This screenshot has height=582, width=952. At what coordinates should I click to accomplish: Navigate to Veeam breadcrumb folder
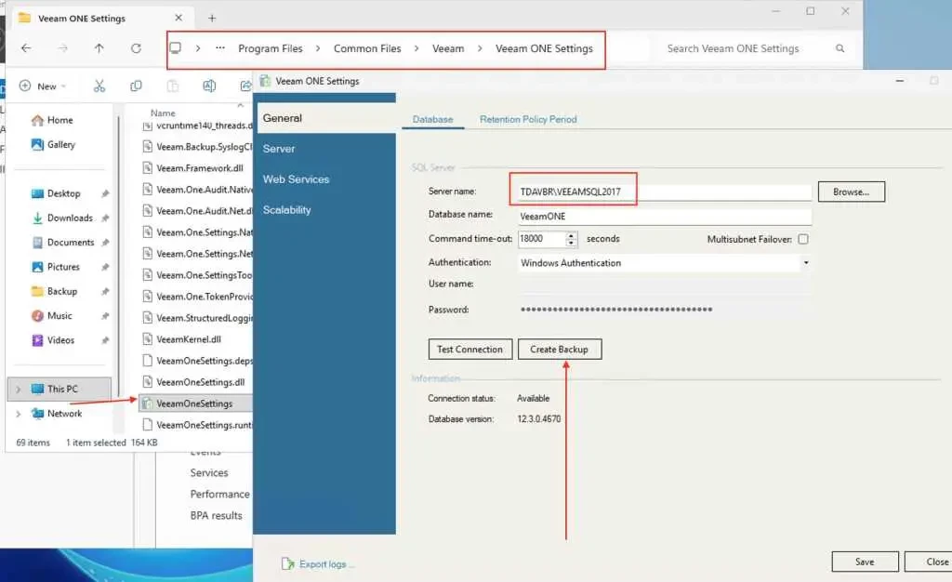point(448,48)
